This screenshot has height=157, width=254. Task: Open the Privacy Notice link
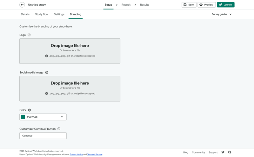tap(76, 154)
